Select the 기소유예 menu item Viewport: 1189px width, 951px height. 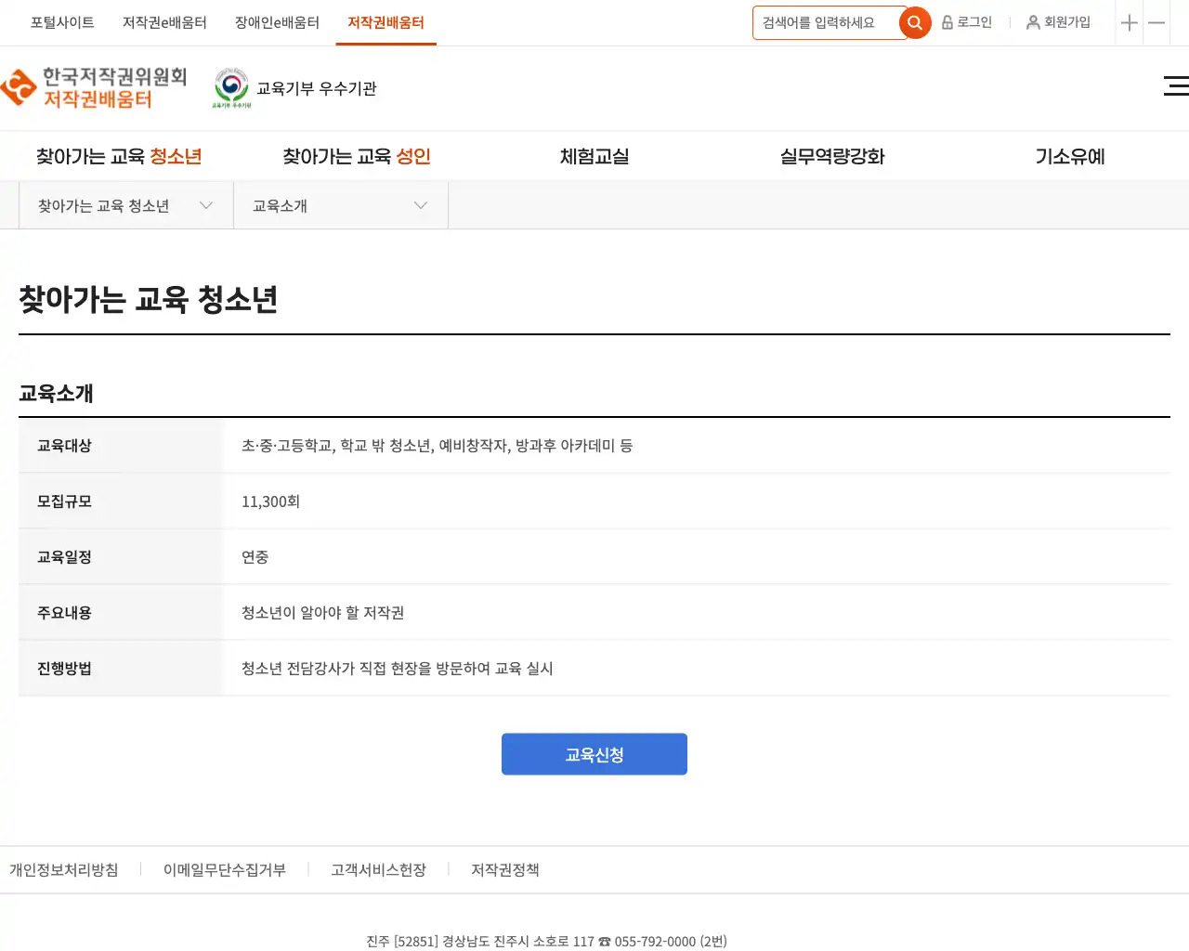[x=1070, y=157]
